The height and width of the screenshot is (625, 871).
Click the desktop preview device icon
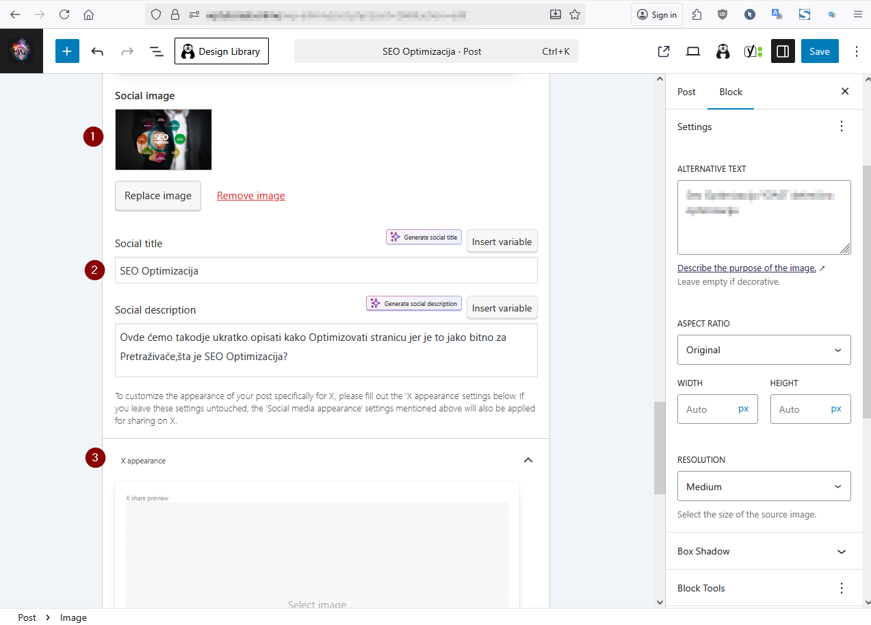point(693,51)
